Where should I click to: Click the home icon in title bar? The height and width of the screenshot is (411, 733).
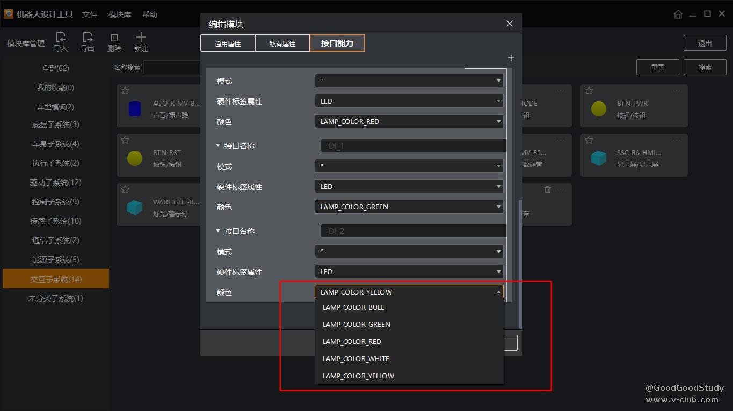[x=678, y=14]
